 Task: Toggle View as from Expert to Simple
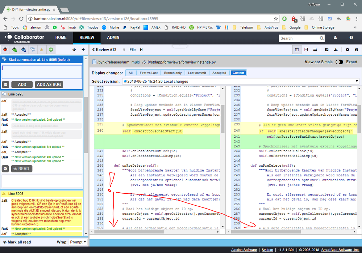(339, 62)
